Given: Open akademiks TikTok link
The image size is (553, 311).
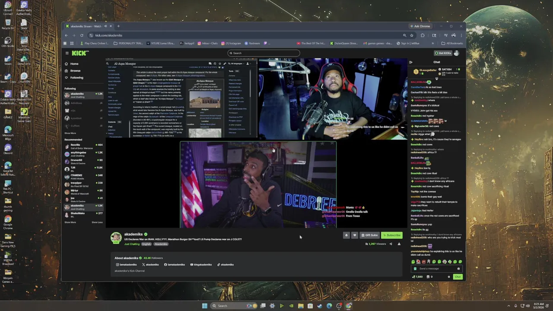Looking at the screenshot, I should click(x=225, y=265).
